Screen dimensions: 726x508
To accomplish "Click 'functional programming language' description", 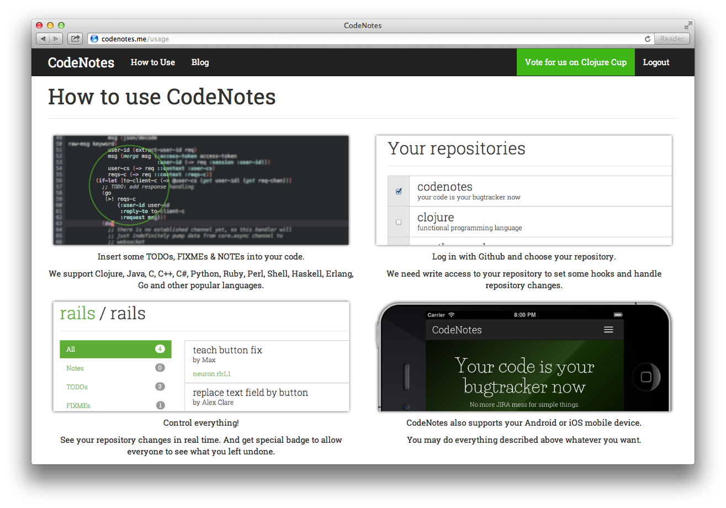I will click(x=469, y=227).
